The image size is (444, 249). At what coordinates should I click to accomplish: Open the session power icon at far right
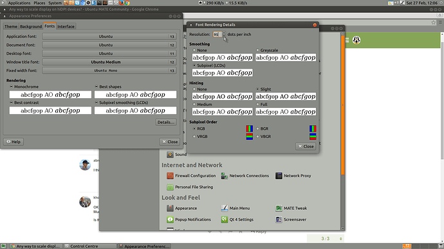coord(441,3)
